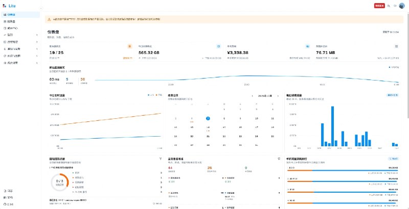Open the user avatar menu
Screen dimensions: 409x209
pos(402,6)
